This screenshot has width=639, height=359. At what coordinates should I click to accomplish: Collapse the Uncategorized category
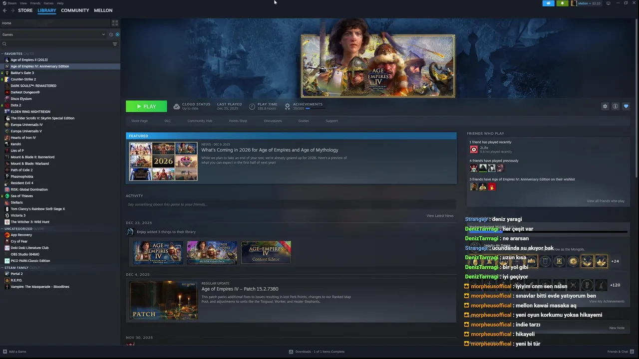tap(2, 228)
